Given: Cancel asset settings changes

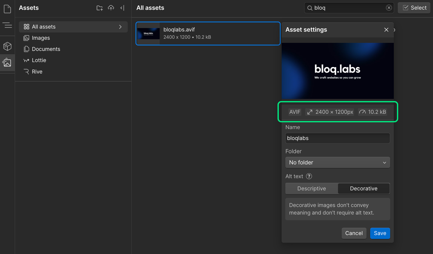Looking at the screenshot, I should pos(354,233).
